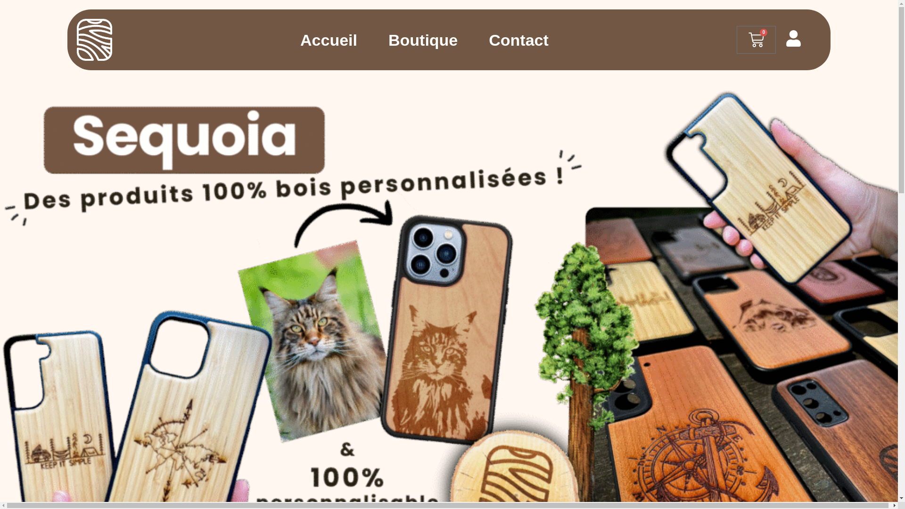The height and width of the screenshot is (509, 905).
Task: Open the user account icon
Action: coord(793,39)
